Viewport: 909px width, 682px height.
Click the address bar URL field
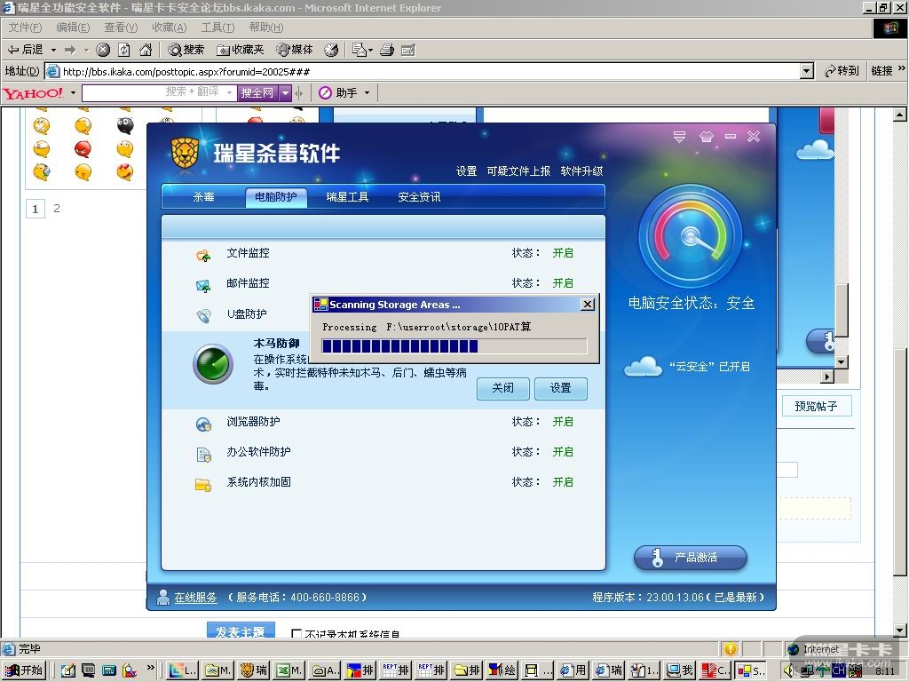click(429, 71)
